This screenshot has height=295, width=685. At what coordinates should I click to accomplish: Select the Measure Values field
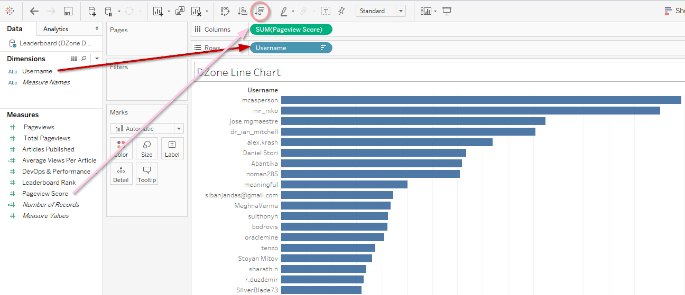click(x=45, y=216)
